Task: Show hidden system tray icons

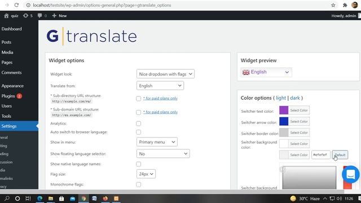Action: tap(325, 198)
